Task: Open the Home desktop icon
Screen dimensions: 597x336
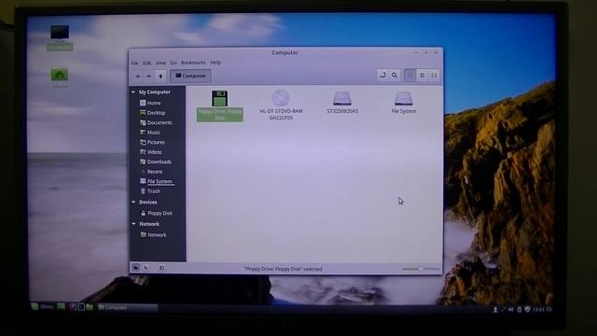Action: [60, 78]
